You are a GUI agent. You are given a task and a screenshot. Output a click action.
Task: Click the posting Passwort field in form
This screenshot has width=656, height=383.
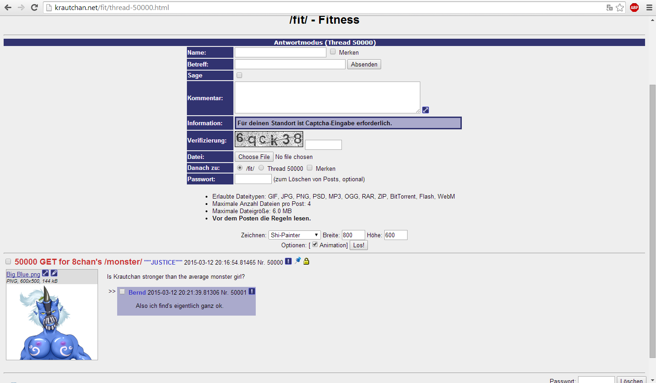pos(253,179)
